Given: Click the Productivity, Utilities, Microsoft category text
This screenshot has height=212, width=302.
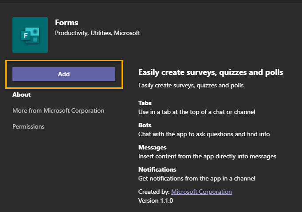Looking at the screenshot, I should coord(97,33).
